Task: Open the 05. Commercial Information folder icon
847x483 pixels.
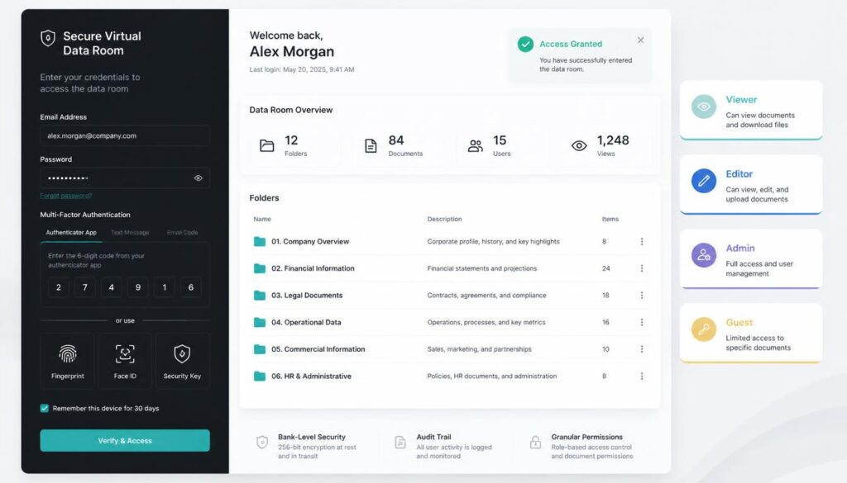Action: [x=260, y=349]
